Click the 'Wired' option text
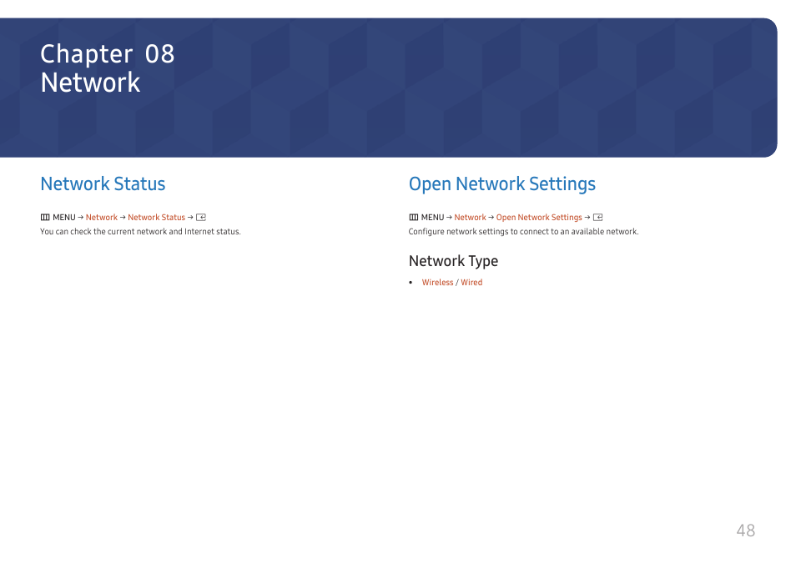The width and height of the screenshot is (796, 563). [x=471, y=282]
